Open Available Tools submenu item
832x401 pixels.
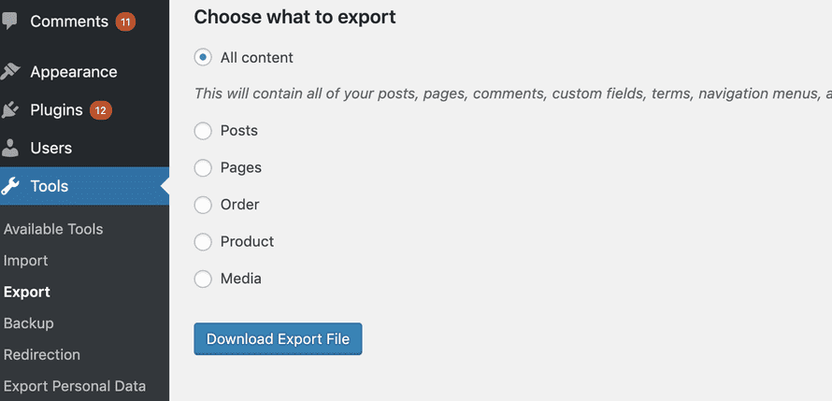[x=53, y=229]
